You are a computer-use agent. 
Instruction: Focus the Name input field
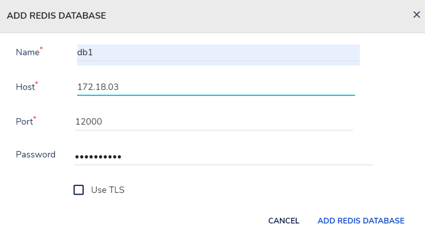[x=218, y=55]
